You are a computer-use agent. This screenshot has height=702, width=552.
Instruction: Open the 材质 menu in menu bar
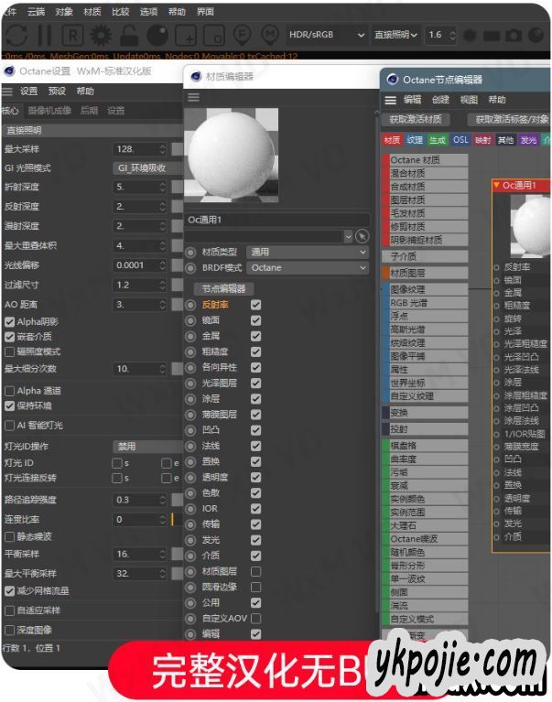click(92, 12)
